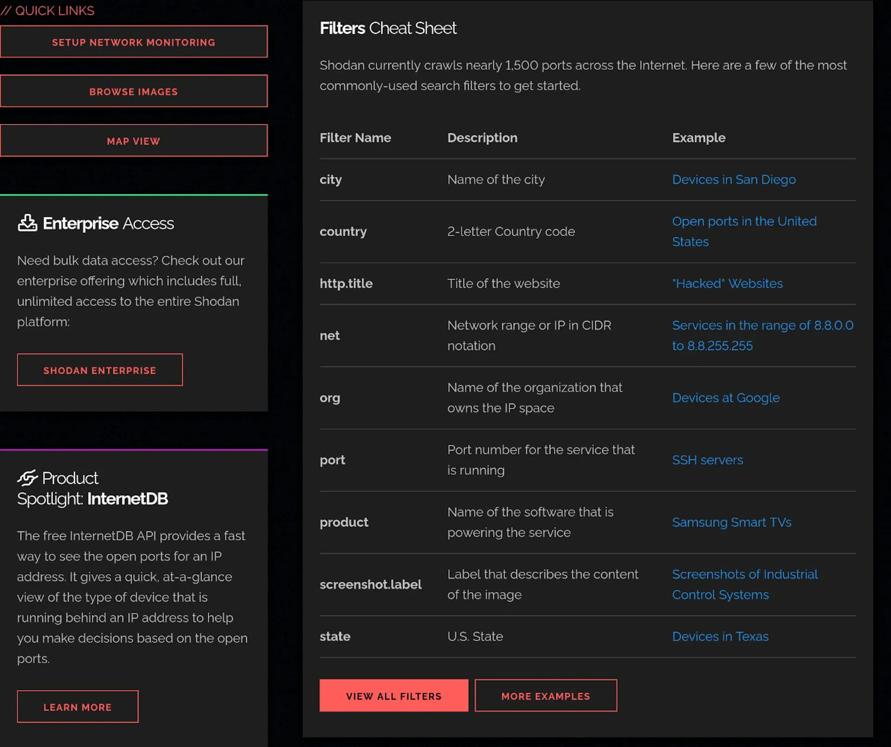The width and height of the screenshot is (891, 747).
Task: Open Screenshots of Industrial Control Systems link
Action: pos(745,585)
